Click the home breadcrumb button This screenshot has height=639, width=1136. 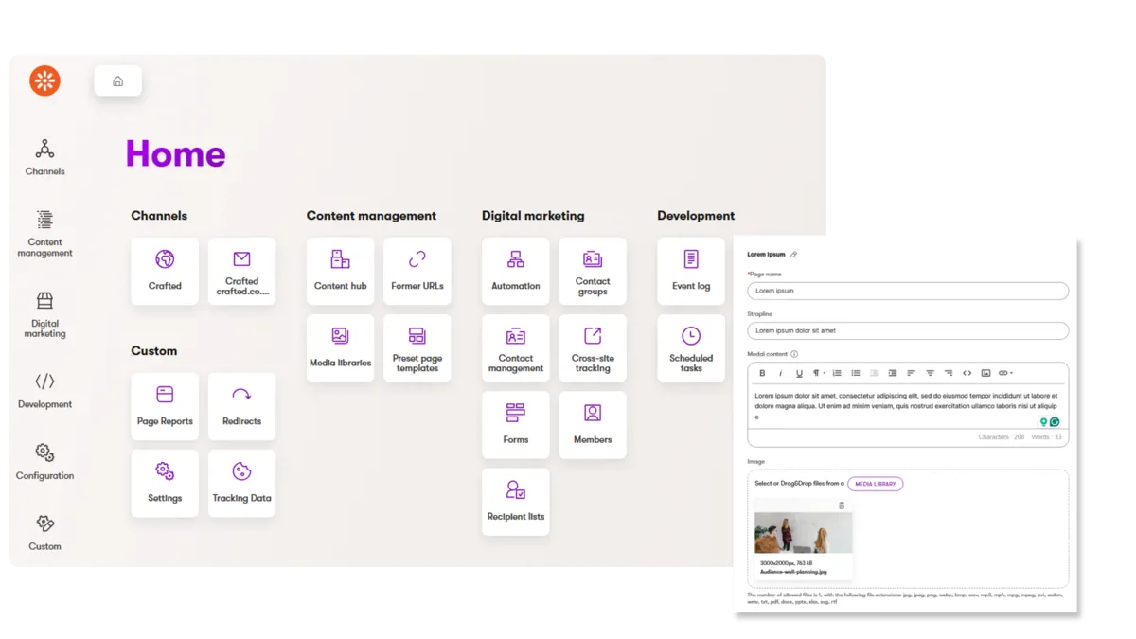click(118, 81)
